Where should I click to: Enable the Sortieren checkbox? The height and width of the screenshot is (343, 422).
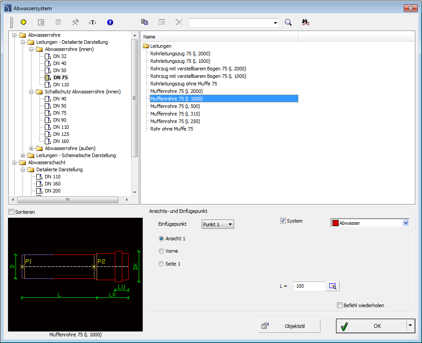pyautogui.click(x=12, y=212)
